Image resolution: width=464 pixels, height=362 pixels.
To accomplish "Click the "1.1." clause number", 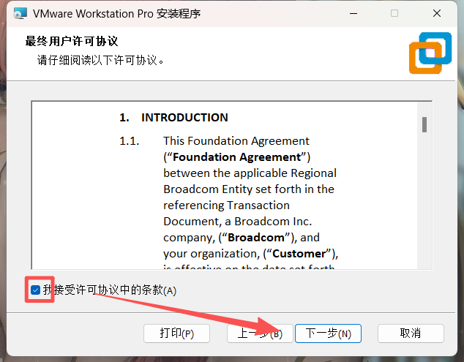I will (130, 141).
